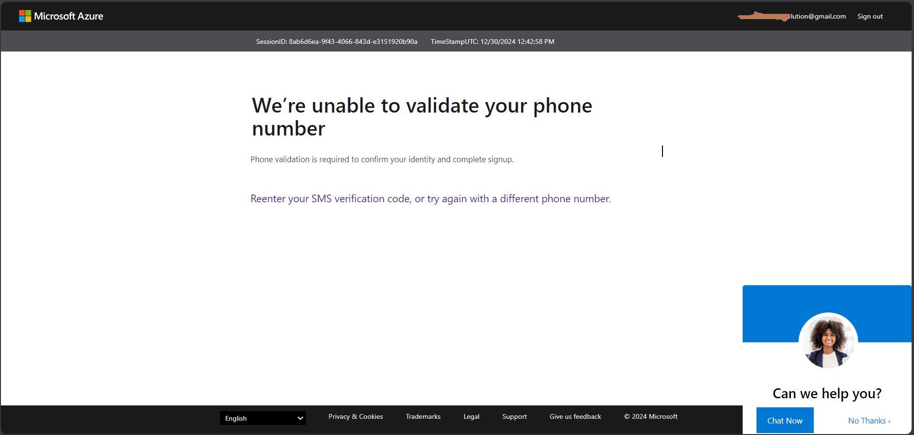Click Give us feedback
This screenshot has width=914, height=435.
click(575, 416)
